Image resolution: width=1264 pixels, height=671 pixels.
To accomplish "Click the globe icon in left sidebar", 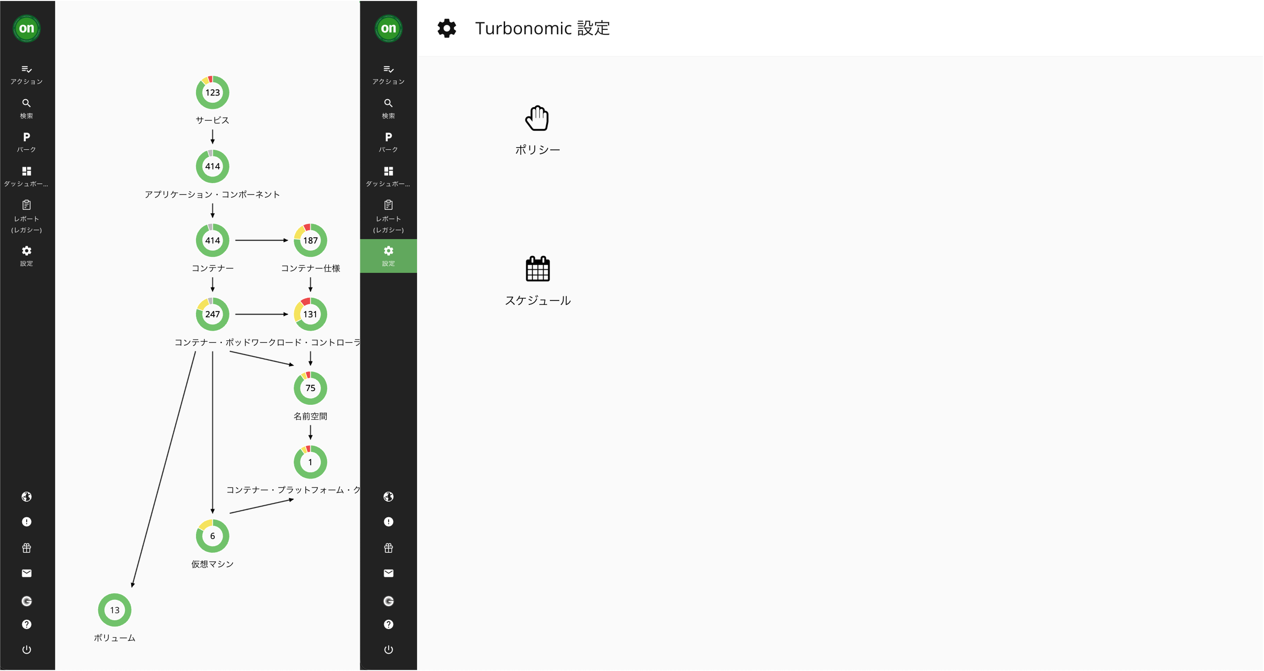I will 26,497.
